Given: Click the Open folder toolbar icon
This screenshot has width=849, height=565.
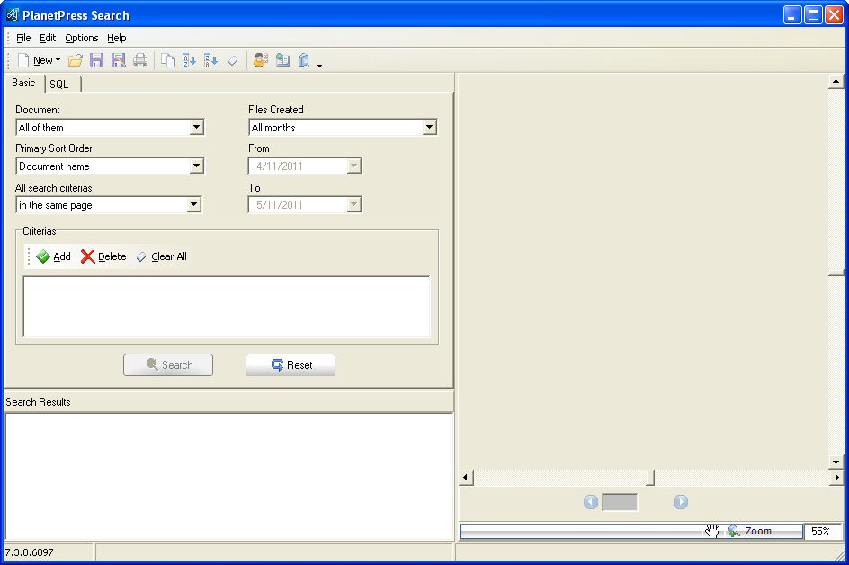Looking at the screenshot, I should tap(76, 60).
